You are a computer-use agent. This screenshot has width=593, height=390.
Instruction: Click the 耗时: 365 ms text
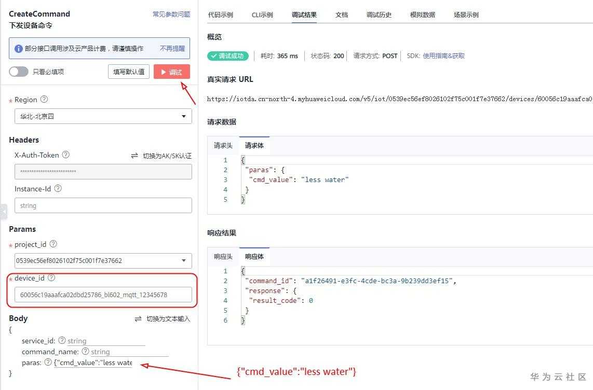[x=279, y=56]
